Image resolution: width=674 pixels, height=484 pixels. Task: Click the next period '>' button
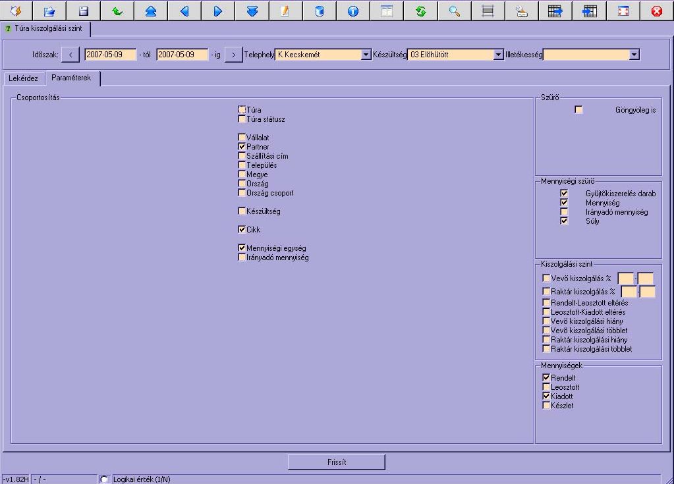click(x=233, y=55)
